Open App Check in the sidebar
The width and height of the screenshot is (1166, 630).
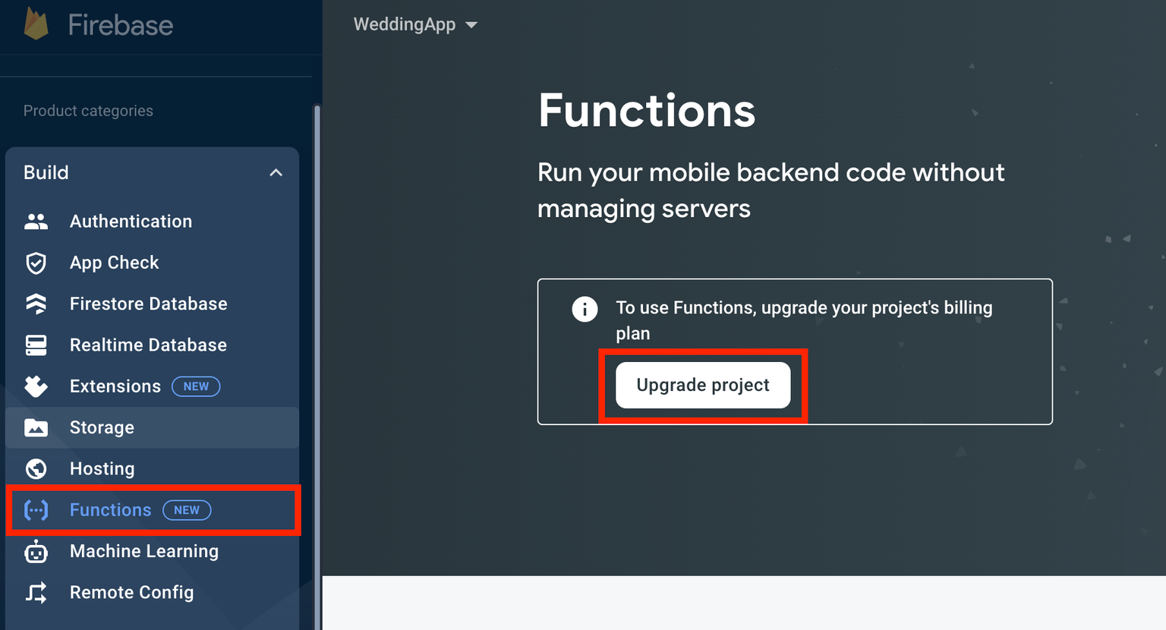pos(152,263)
